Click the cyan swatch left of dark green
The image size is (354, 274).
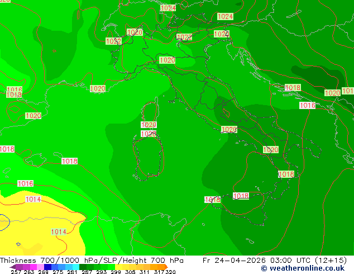point(76,267)
